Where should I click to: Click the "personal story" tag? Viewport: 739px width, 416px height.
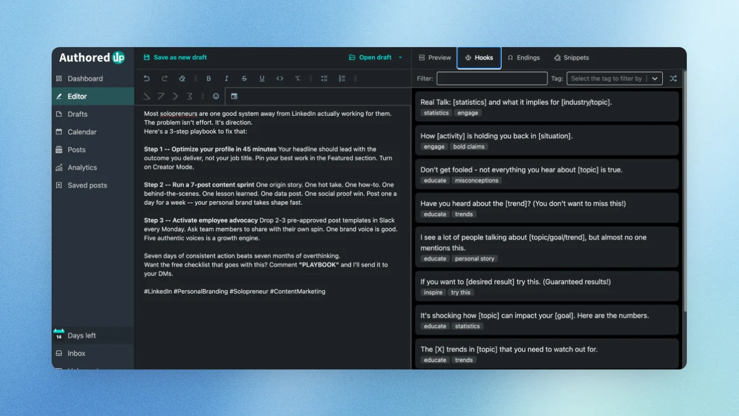[x=475, y=259]
